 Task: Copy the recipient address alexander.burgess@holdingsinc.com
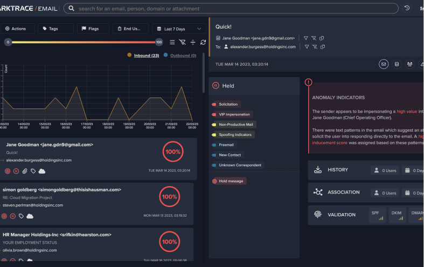[x=322, y=47]
